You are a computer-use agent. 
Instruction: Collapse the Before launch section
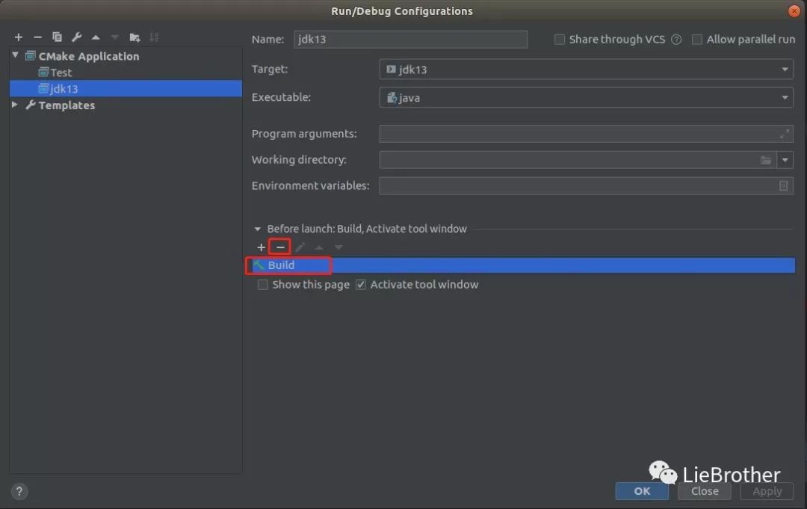257,229
